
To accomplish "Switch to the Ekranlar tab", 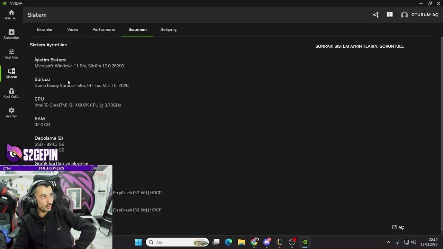I will (x=45, y=29).
